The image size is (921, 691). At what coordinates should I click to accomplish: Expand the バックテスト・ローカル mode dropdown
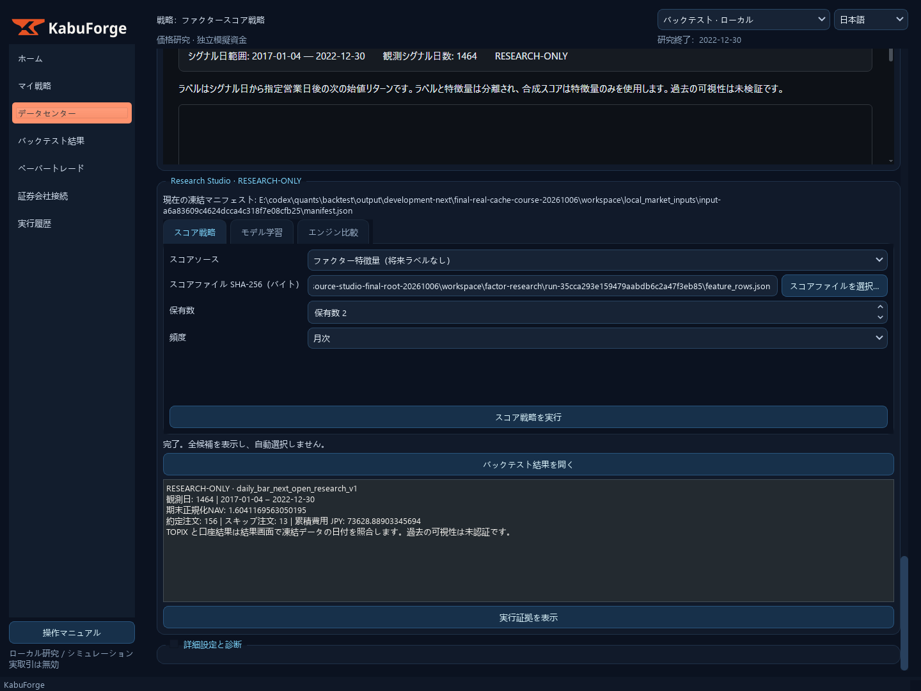click(743, 19)
